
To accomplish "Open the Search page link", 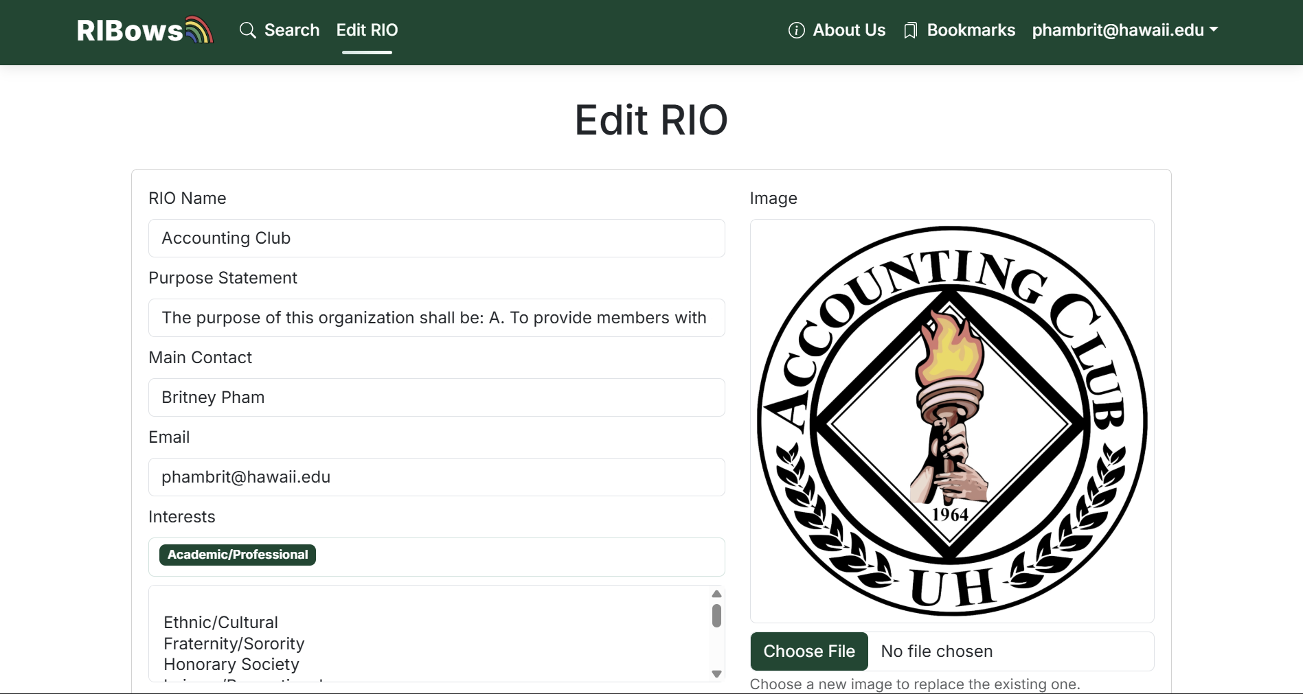I will (x=291, y=30).
